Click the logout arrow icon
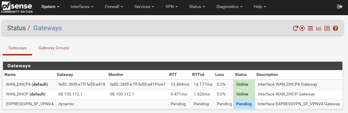This screenshot has height=113, width=348. (x=340, y=7)
